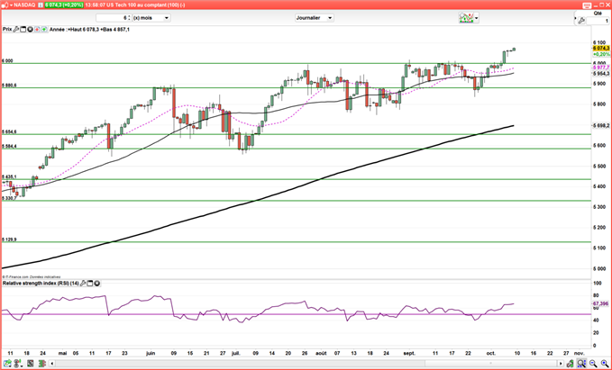
Task: Open the Journalier timeframe dropdown
Action: click(315, 18)
